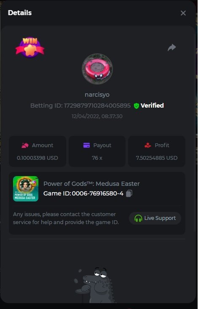Screen dimensions: 198x309
Task: Click the Betting ID number
Action: click(x=97, y=106)
